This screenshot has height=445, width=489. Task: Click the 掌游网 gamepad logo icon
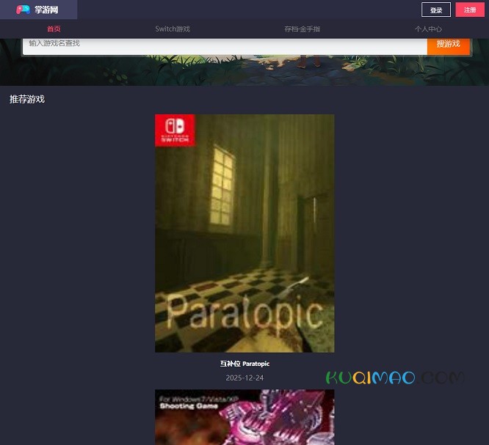23,10
